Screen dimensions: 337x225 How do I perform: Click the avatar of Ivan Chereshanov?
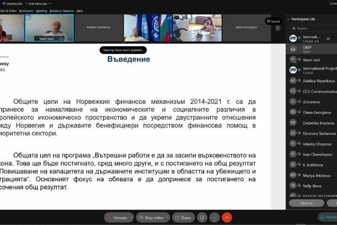tap(293, 154)
